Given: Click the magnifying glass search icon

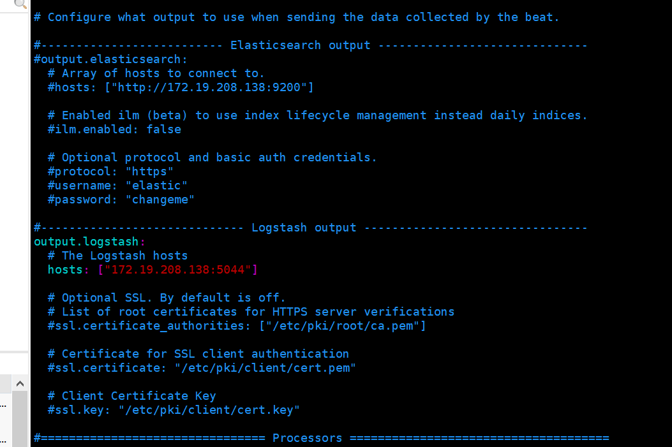Looking at the screenshot, I should click(x=20, y=4).
